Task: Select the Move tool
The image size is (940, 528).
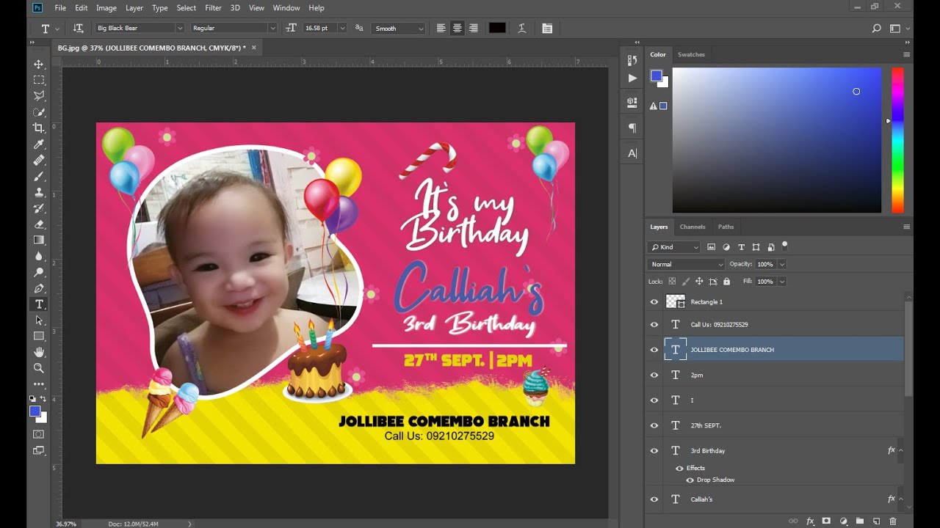Action: [x=39, y=64]
